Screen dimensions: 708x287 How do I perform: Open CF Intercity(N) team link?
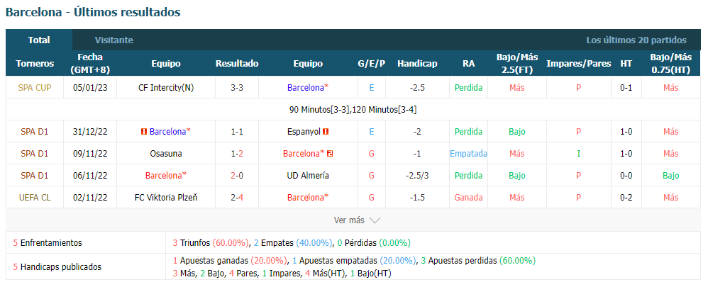(x=166, y=88)
